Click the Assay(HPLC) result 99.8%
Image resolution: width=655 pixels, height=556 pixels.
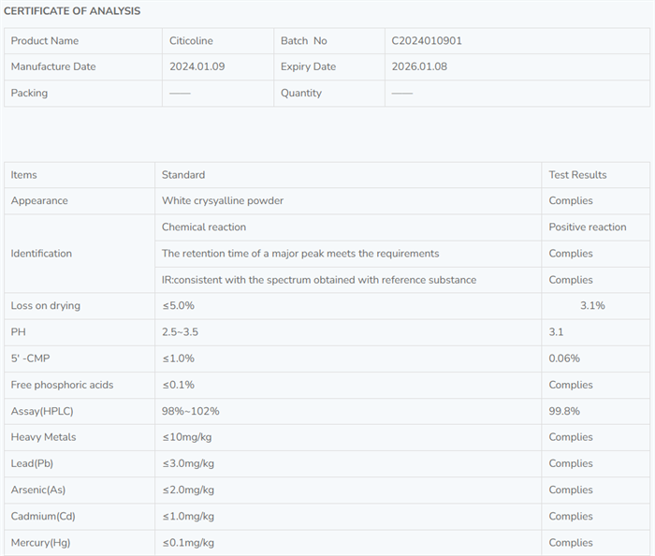[564, 411]
